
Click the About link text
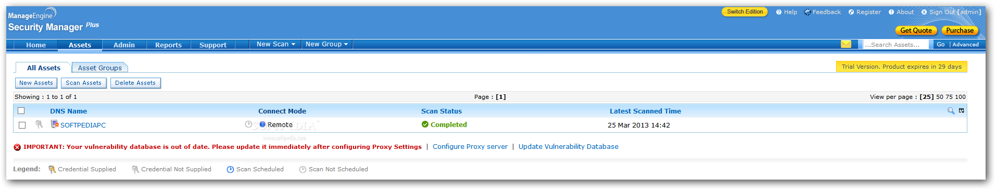click(x=905, y=12)
